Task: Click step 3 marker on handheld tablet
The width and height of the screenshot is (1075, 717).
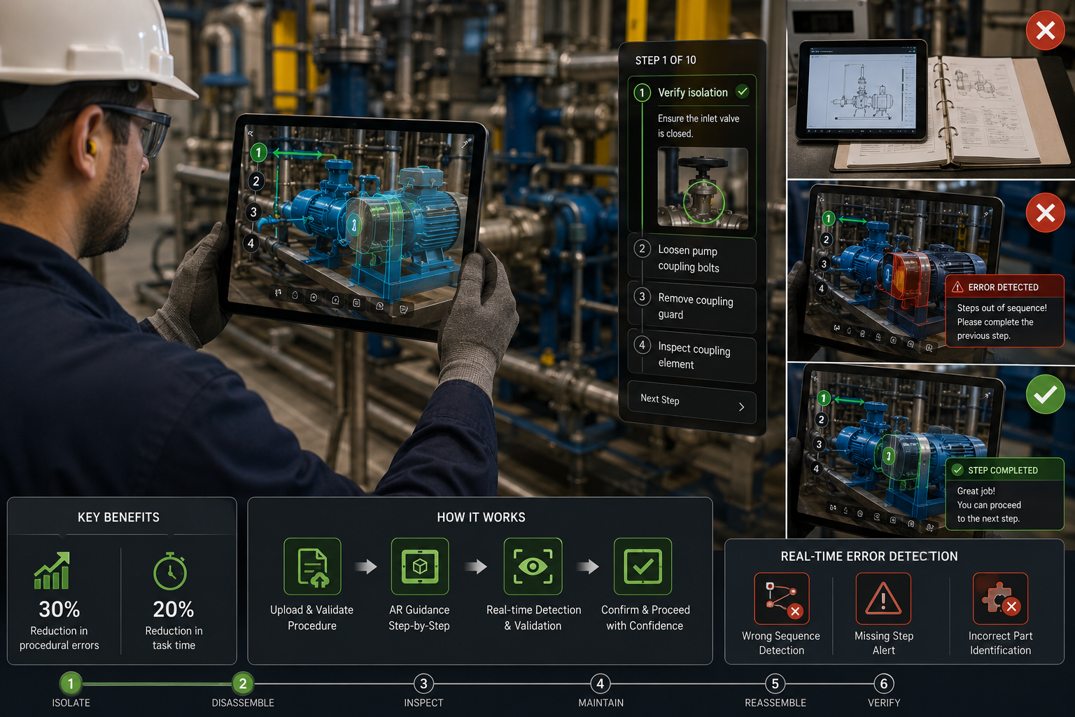Action: (x=253, y=211)
